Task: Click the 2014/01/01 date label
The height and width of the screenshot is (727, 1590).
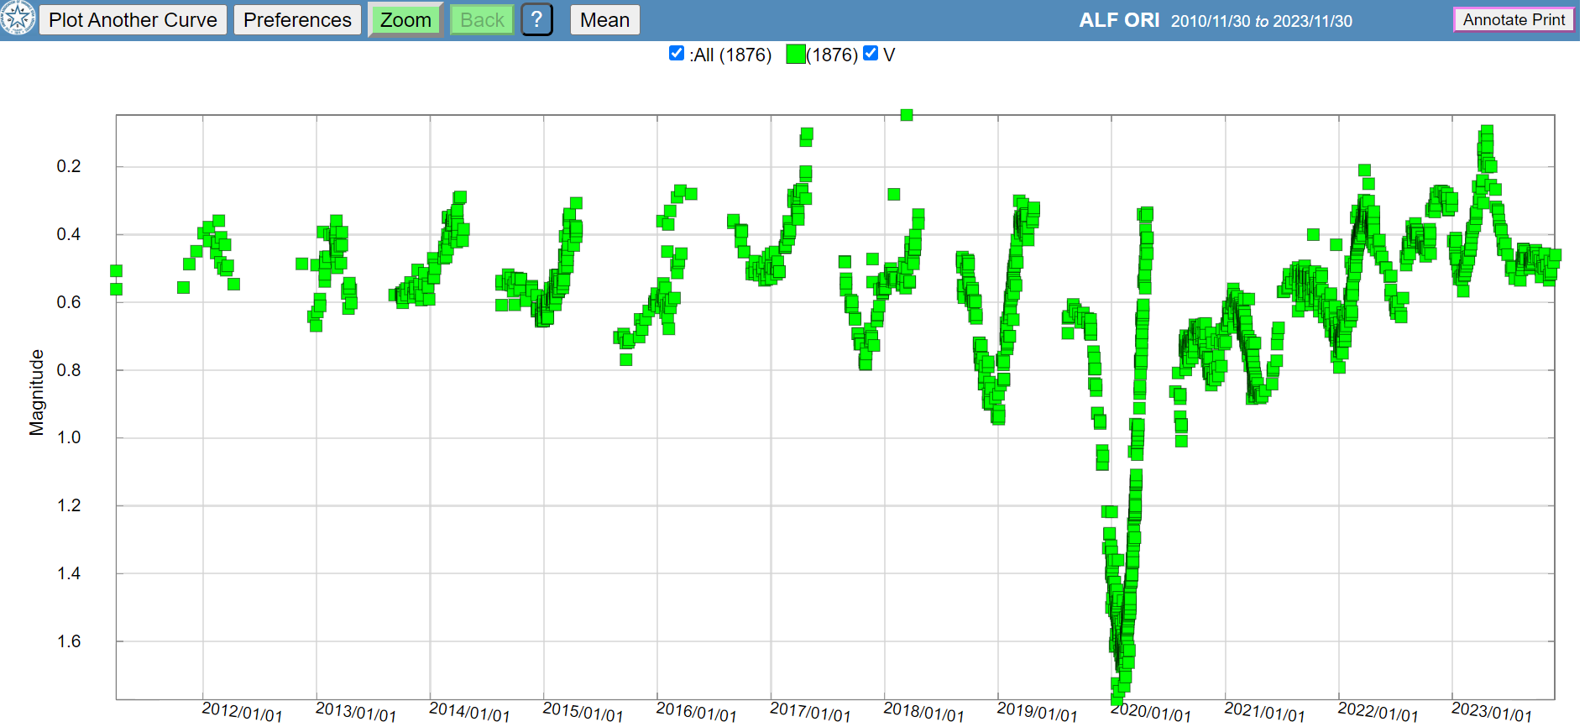Action: 469,712
